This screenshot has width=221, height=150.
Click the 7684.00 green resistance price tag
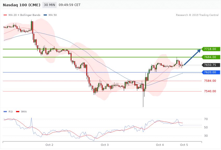pyautogui.click(x=211, y=57)
